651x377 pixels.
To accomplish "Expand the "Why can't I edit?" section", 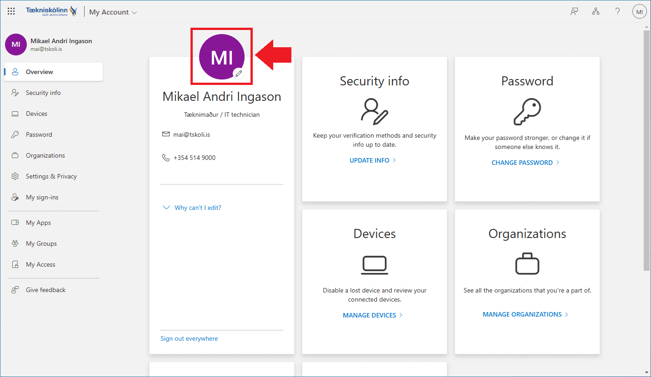I will [x=192, y=208].
